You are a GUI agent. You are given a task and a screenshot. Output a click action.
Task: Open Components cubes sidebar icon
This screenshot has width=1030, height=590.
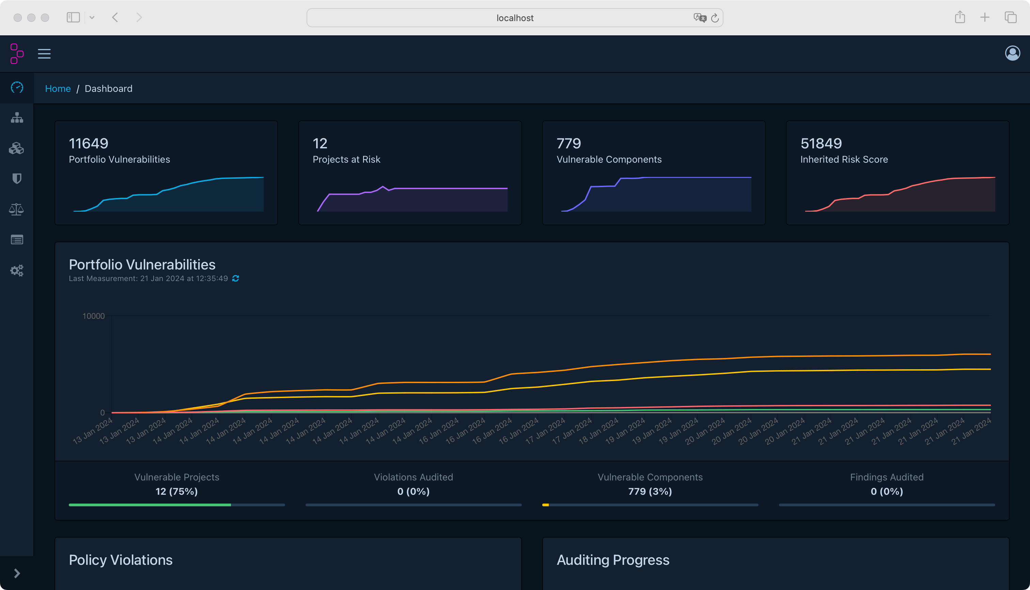(x=17, y=148)
